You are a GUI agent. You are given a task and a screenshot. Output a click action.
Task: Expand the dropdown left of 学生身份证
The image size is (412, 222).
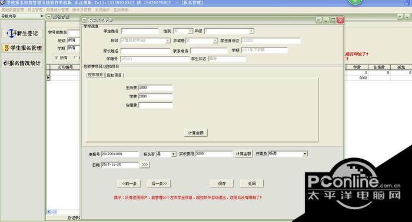pyautogui.click(x=215, y=41)
